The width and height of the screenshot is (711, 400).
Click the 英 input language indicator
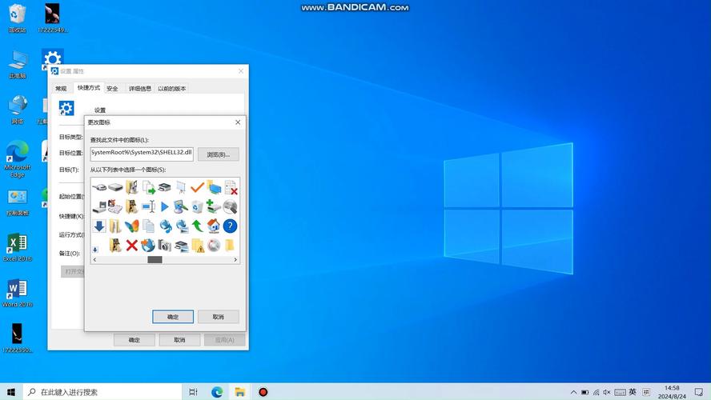pos(633,392)
